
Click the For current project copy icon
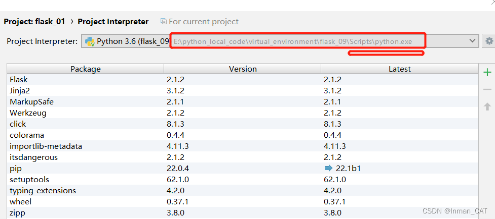[163, 22]
